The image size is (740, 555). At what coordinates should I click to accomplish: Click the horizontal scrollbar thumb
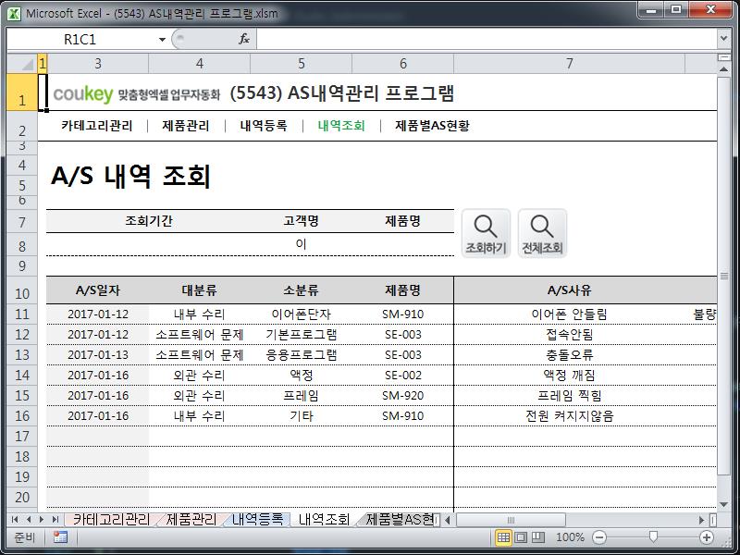coord(511,520)
